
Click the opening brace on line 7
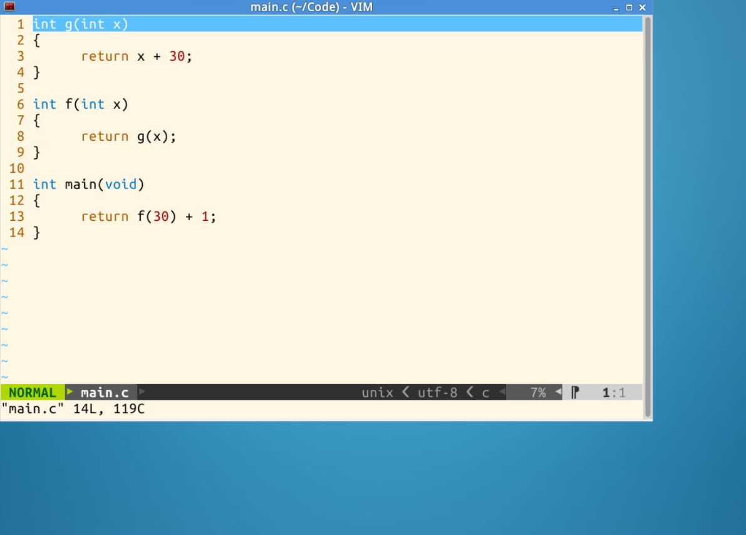point(36,120)
